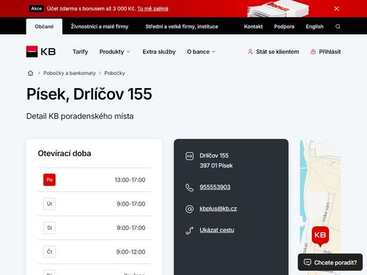Click the KB logo
The height and width of the screenshot is (275, 367).
pos(41,52)
